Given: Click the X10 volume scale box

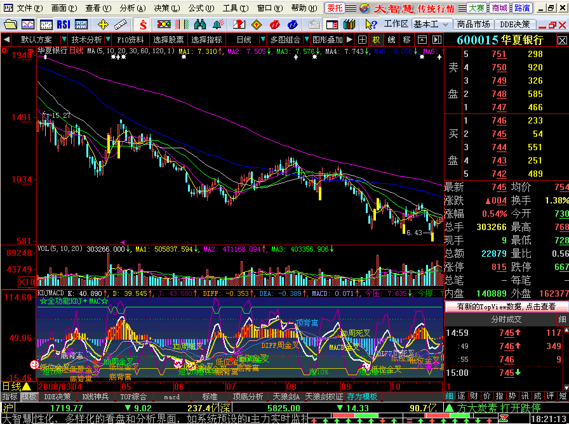Looking at the screenshot, I should (x=27, y=282).
